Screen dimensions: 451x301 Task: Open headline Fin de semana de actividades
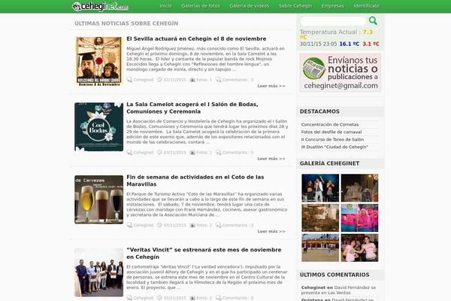[x=195, y=181]
